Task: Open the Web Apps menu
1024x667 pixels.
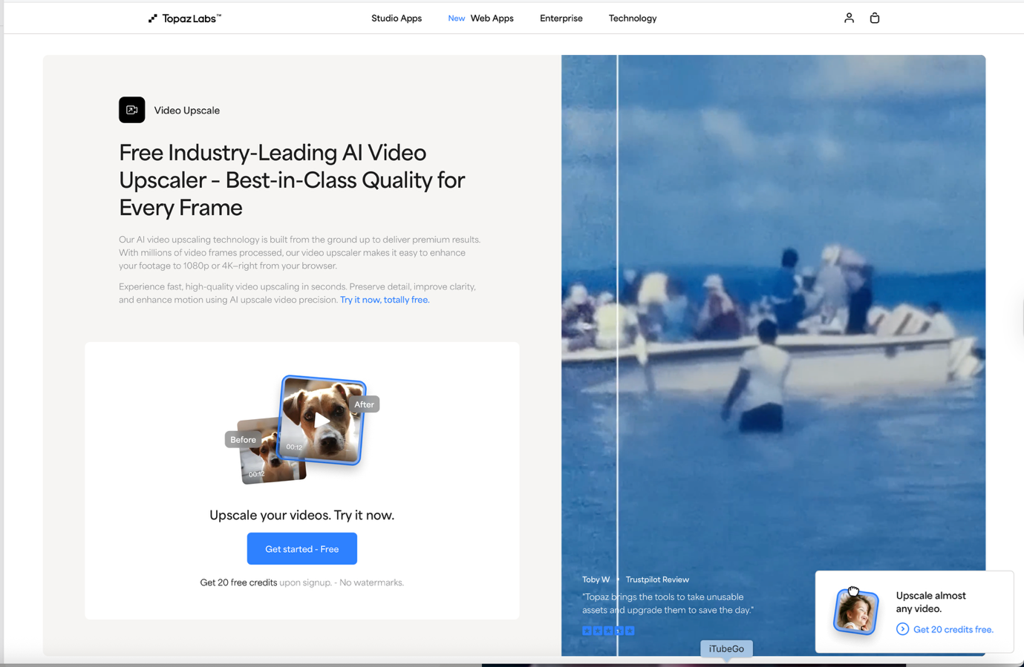Action: [x=492, y=19]
